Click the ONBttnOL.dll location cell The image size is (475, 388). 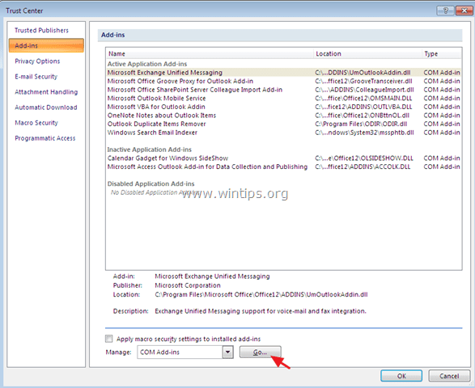click(363, 116)
